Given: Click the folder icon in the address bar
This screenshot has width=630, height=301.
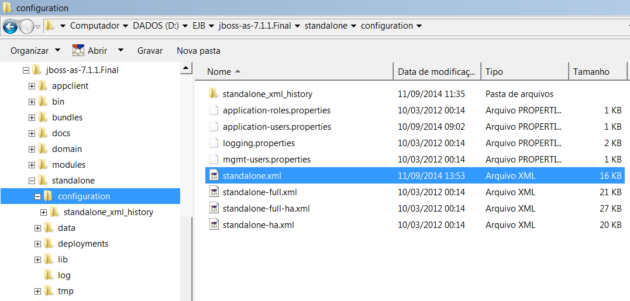Looking at the screenshot, I should click(x=49, y=26).
